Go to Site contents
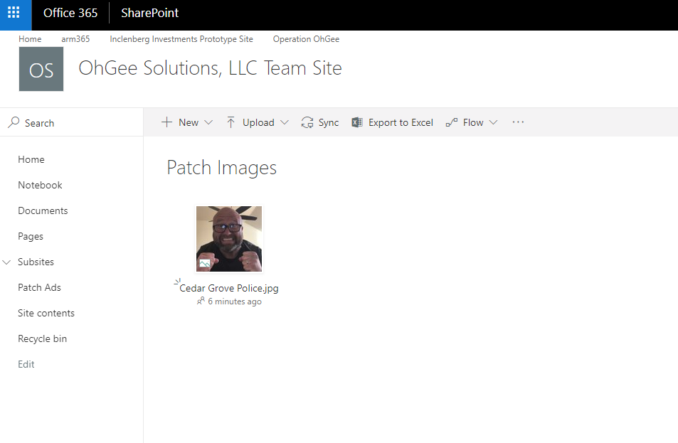 (46, 313)
